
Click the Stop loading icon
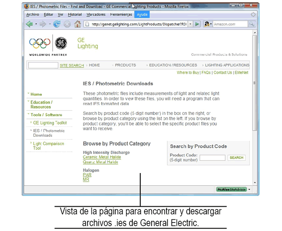point(67,24)
